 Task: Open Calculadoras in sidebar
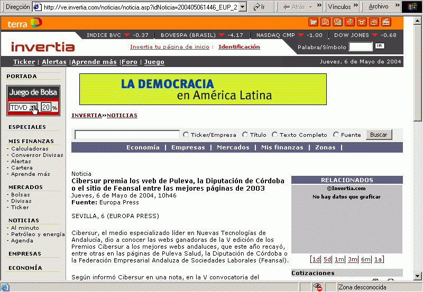(30, 149)
